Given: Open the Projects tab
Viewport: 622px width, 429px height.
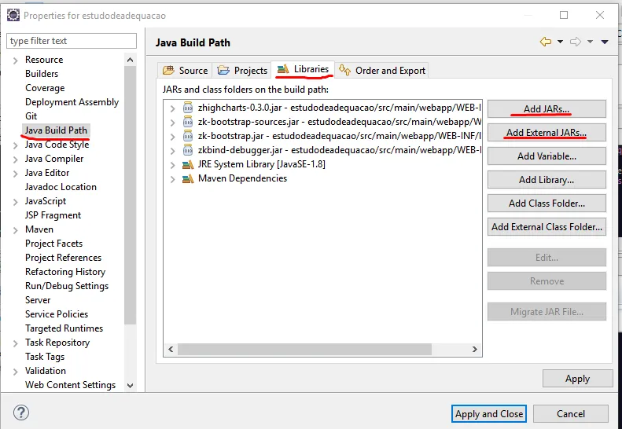Looking at the screenshot, I should (242, 71).
